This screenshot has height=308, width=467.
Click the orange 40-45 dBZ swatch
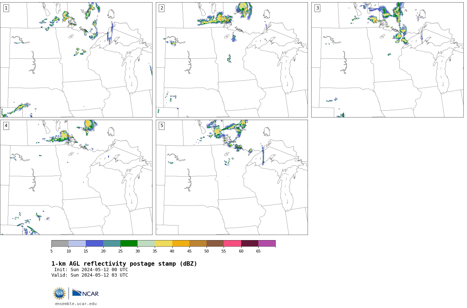coord(181,243)
